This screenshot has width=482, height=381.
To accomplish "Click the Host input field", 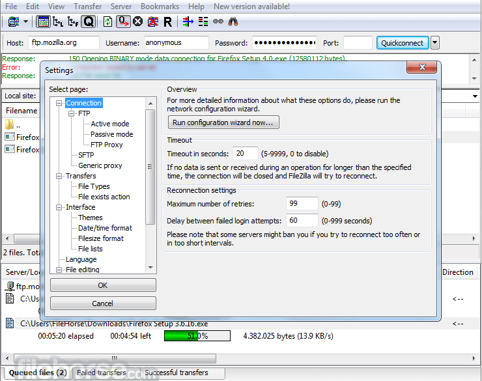I will click(x=64, y=43).
